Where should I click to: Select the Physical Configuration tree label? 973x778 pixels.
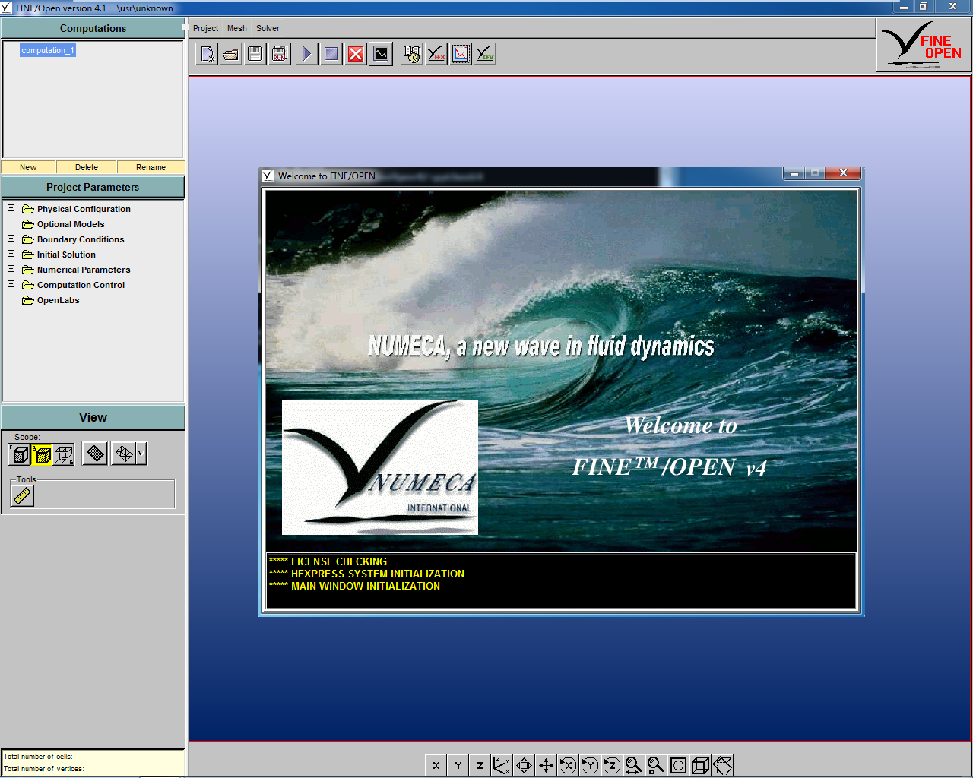pos(84,209)
